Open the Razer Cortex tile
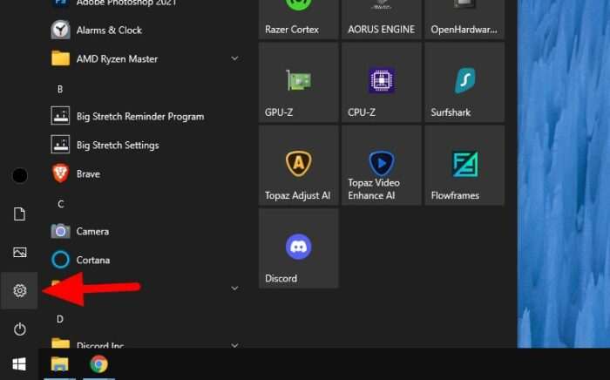This screenshot has width=610, height=380. pos(298,19)
